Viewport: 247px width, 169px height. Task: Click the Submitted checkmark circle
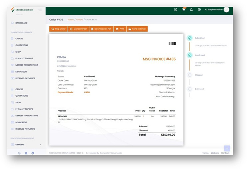(x=190, y=38)
